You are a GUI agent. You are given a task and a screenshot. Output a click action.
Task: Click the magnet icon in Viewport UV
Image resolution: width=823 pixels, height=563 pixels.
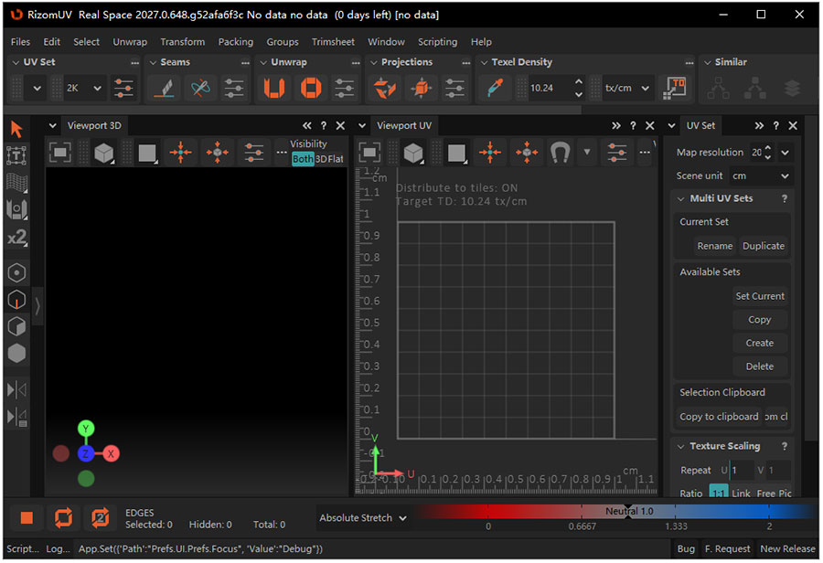pos(560,153)
